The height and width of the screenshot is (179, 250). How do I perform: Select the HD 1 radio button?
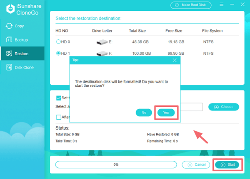point(58,53)
